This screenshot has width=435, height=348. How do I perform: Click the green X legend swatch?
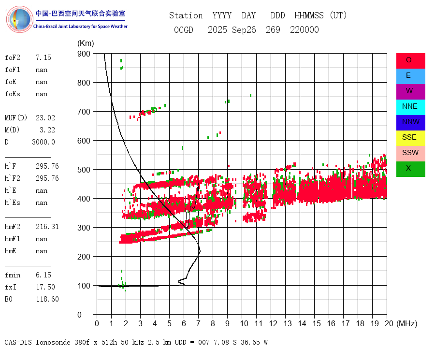tap(410, 169)
